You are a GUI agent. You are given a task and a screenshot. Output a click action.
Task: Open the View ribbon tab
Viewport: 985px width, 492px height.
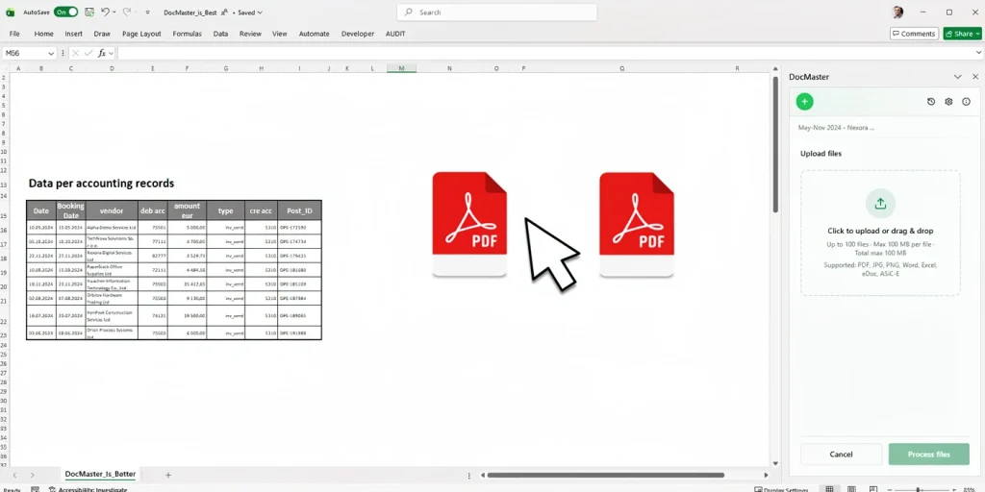(280, 34)
